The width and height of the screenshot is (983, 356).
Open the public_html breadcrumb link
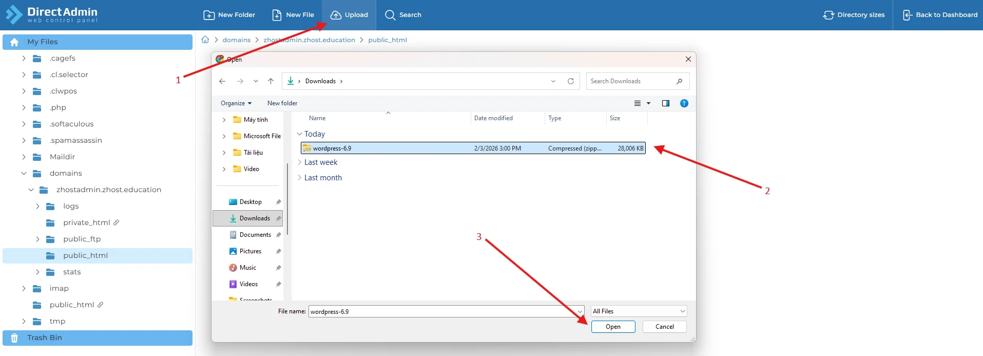point(388,40)
